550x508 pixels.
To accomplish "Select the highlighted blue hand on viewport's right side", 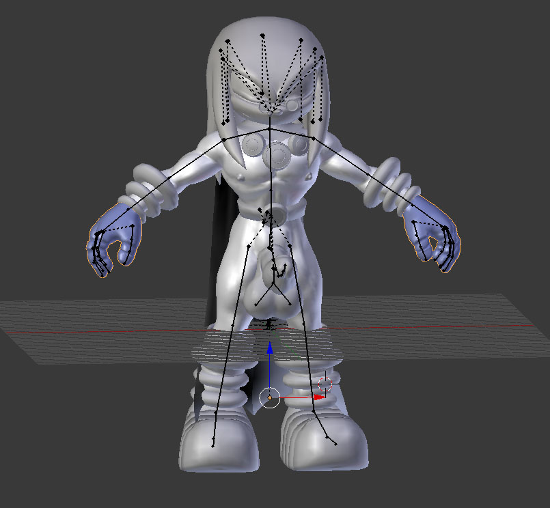I will click(x=432, y=234).
